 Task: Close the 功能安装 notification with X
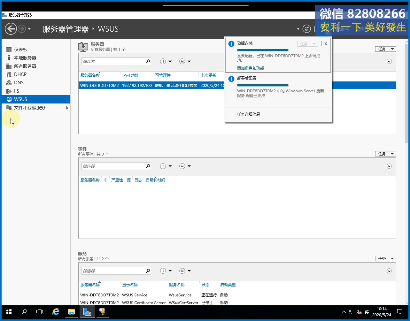click(326, 44)
